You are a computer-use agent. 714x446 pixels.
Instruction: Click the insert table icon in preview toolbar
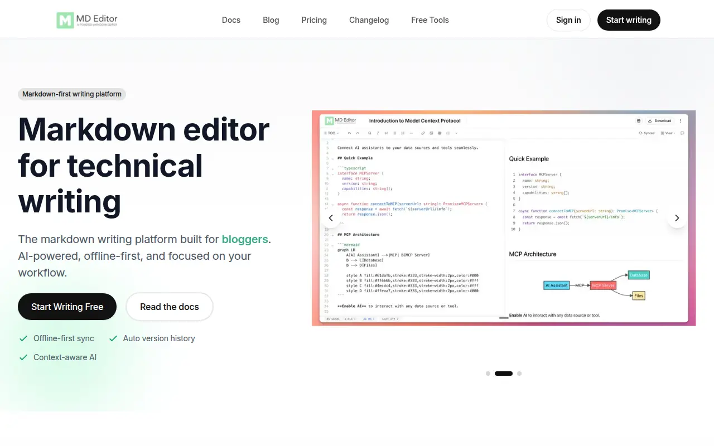[x=440, y=133]
